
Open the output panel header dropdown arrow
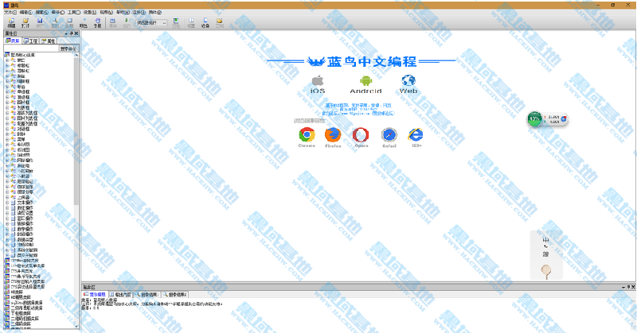[x=623, y=287]
